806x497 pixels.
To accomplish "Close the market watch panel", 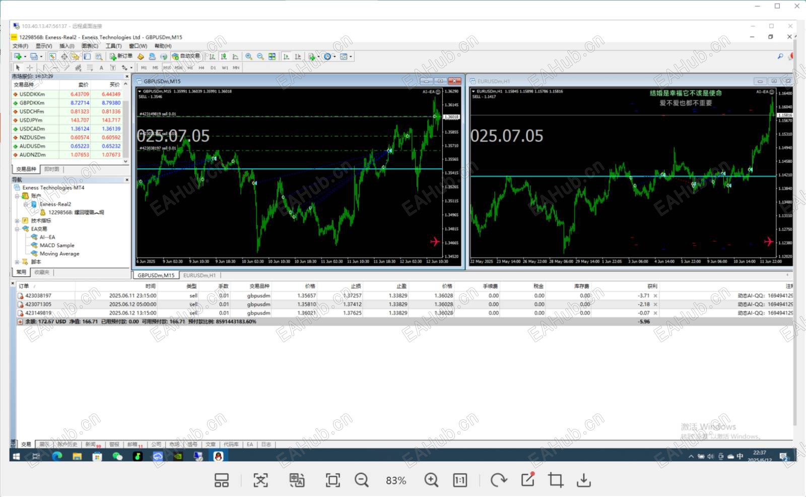I will tap(126, 77).
